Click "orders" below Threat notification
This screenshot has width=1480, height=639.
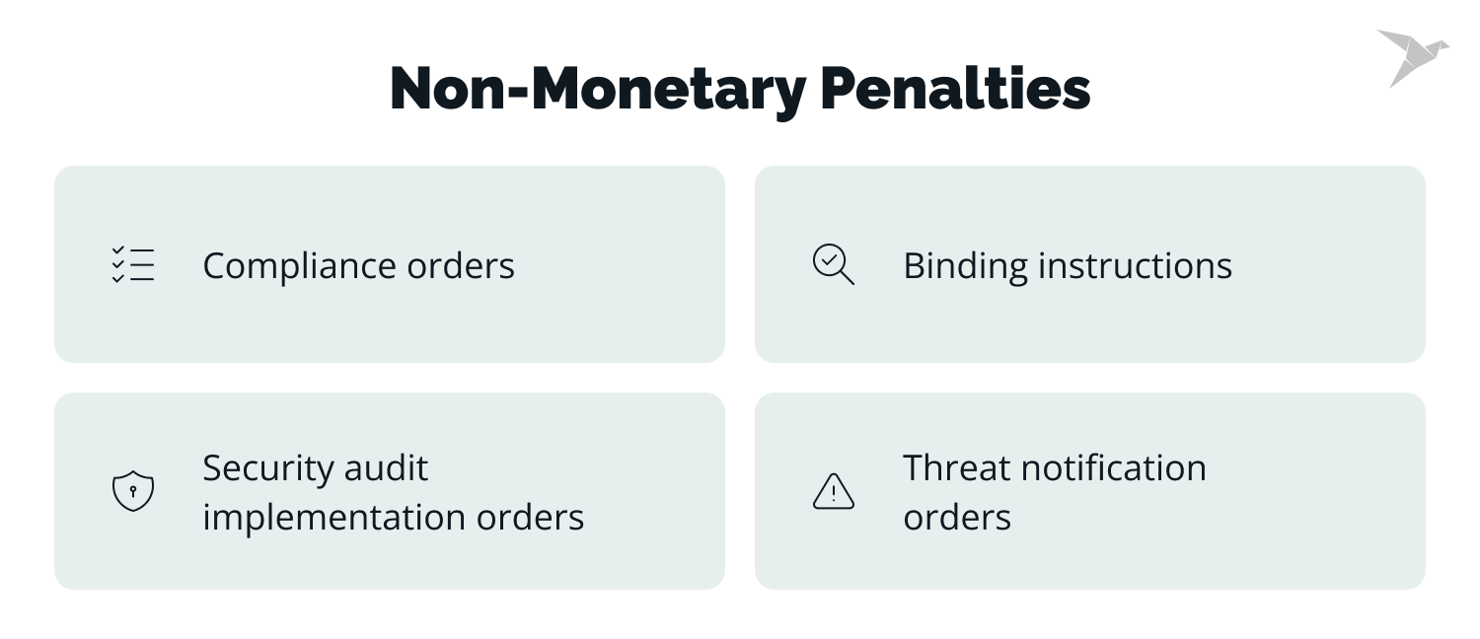tap(957, 517)
